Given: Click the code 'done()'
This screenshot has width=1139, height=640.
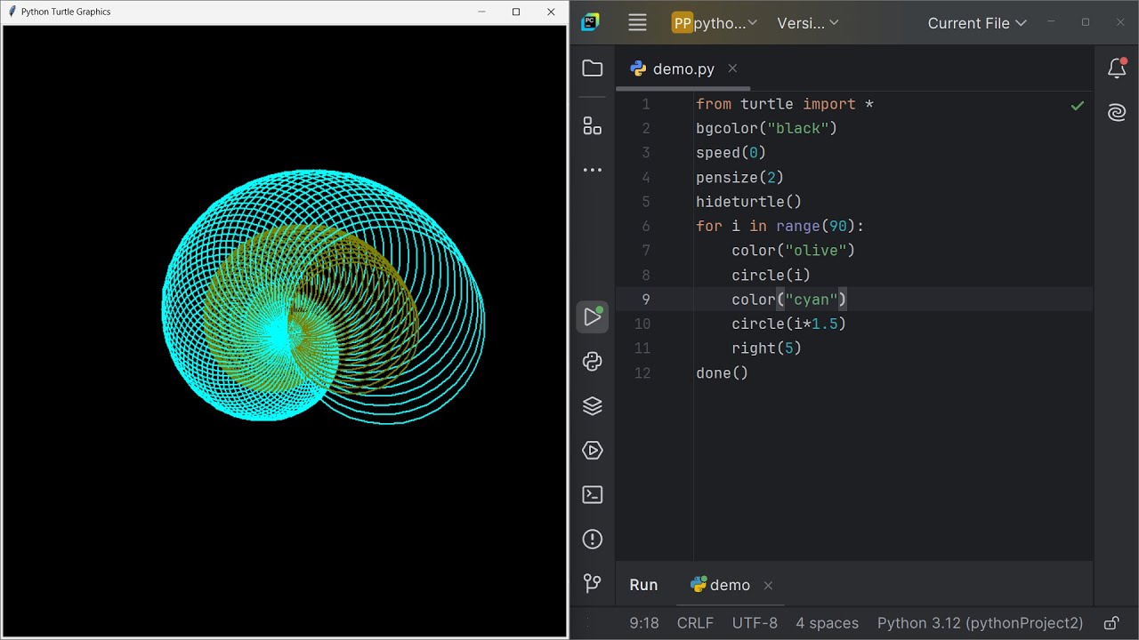Looking at the screenshot, I should (x=723, y=373).
